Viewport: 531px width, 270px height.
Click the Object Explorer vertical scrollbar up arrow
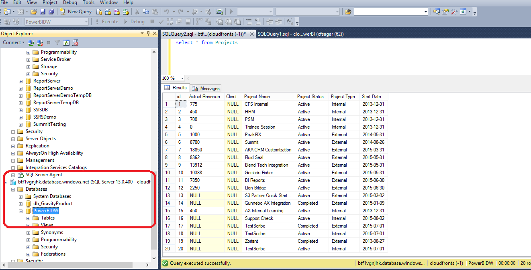(x=154, y=52)
